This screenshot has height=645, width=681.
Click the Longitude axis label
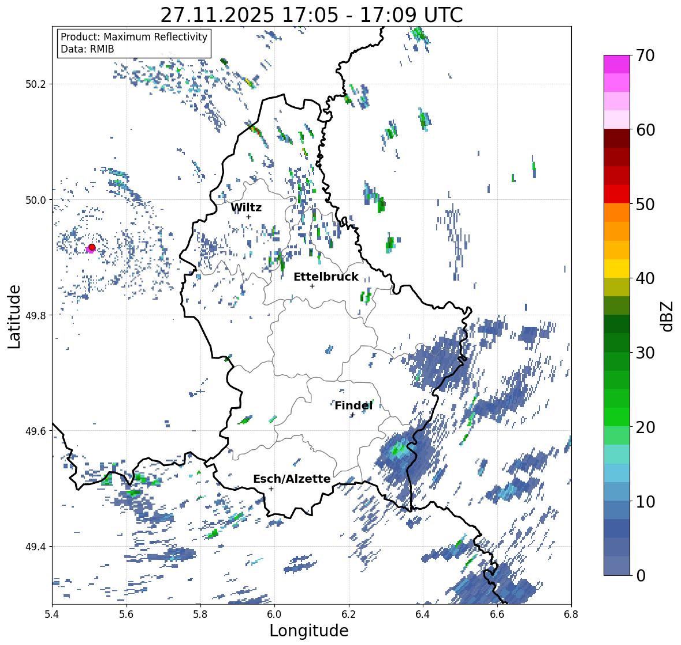point(309,631)
